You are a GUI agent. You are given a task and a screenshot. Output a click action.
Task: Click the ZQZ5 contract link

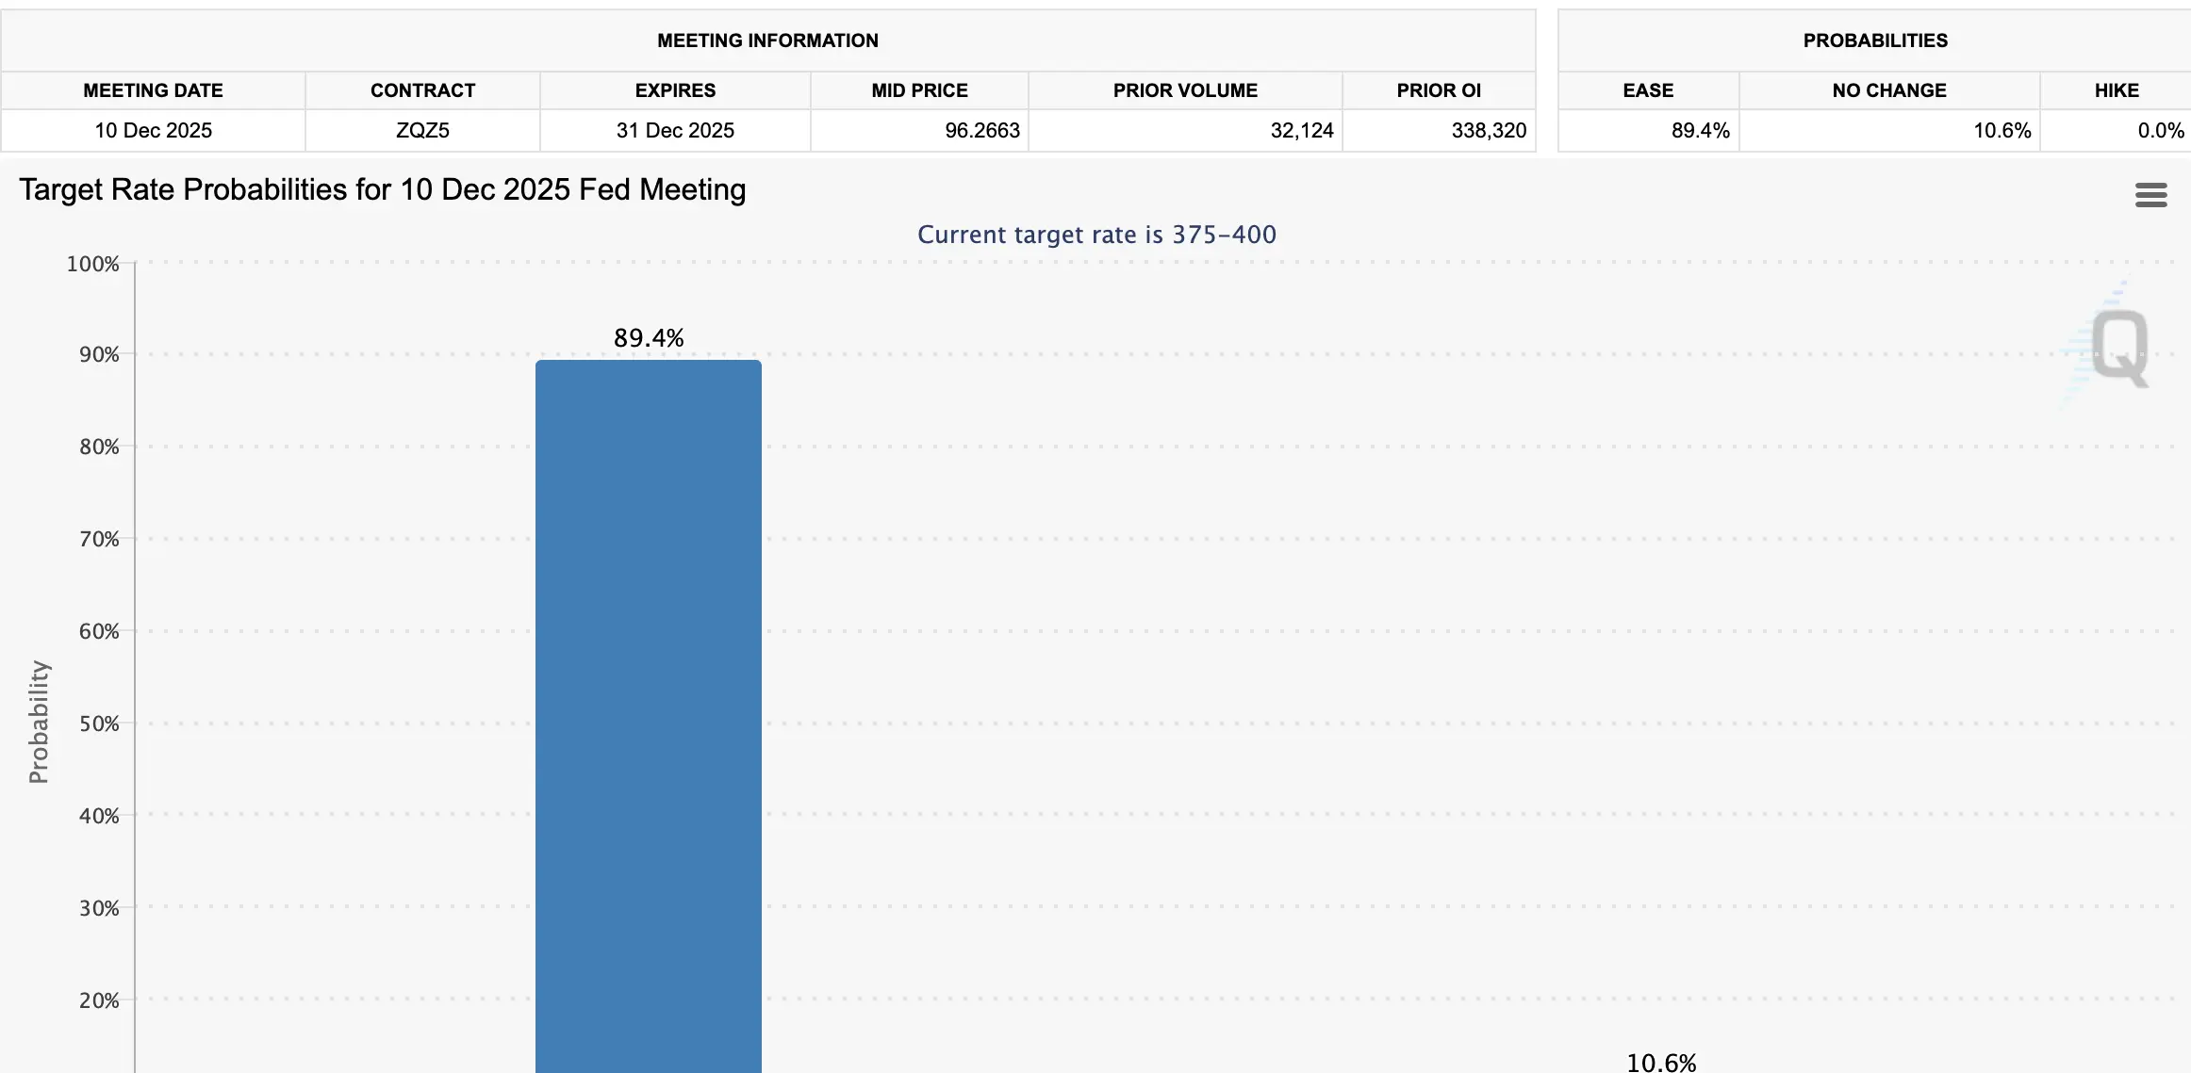[421, 131]
